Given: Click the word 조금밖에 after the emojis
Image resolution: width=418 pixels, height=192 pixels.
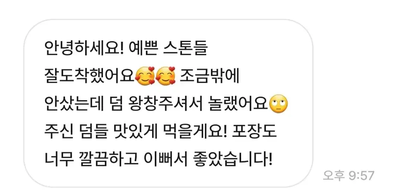Looking at the screenshot, I should click(211, 76).
